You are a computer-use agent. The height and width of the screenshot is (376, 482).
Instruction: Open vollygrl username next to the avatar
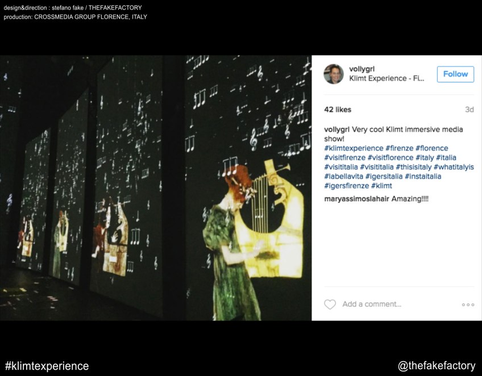[x=362, y=69]
